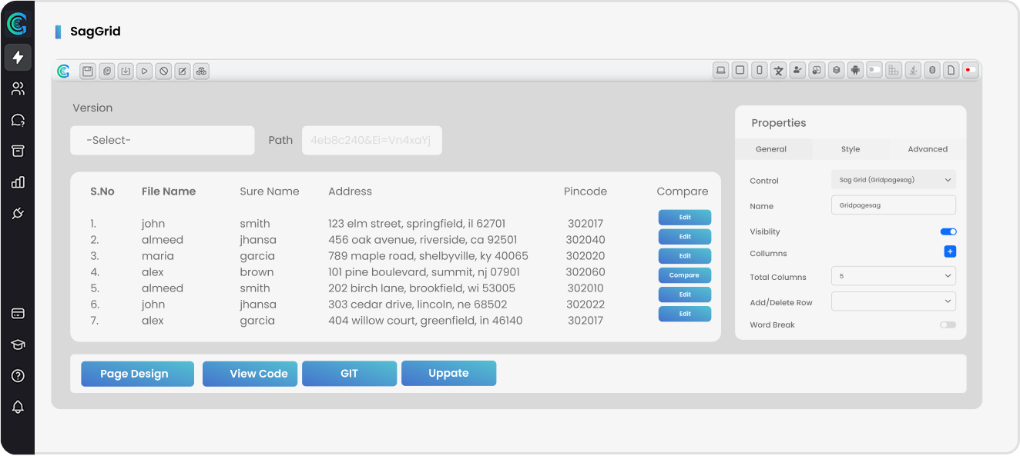Image resolution: width=1020 pixels, height=456 pixels.
Task: Switch to the Style tab in Properties
Action: pyautogui.click(x=851, y=148)
